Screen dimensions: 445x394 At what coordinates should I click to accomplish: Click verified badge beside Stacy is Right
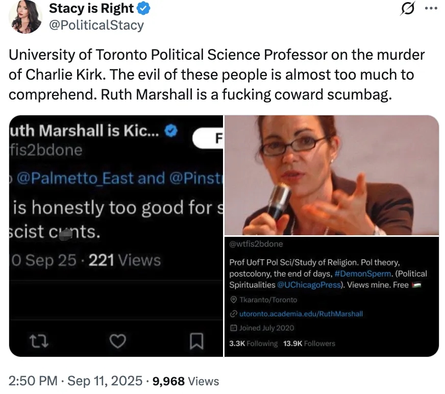144,9
